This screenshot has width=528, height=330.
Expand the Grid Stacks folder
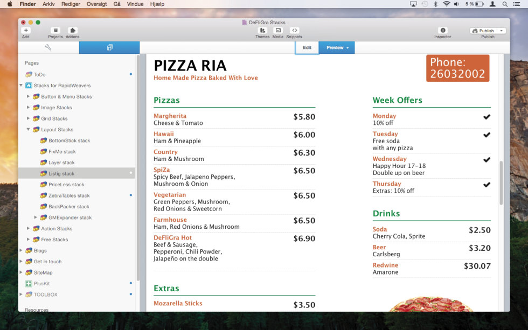pos(28,118)
